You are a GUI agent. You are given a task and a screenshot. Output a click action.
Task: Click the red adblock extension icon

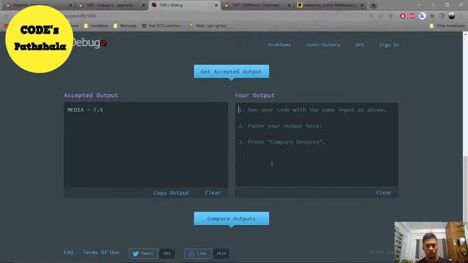tap(412, 16)
